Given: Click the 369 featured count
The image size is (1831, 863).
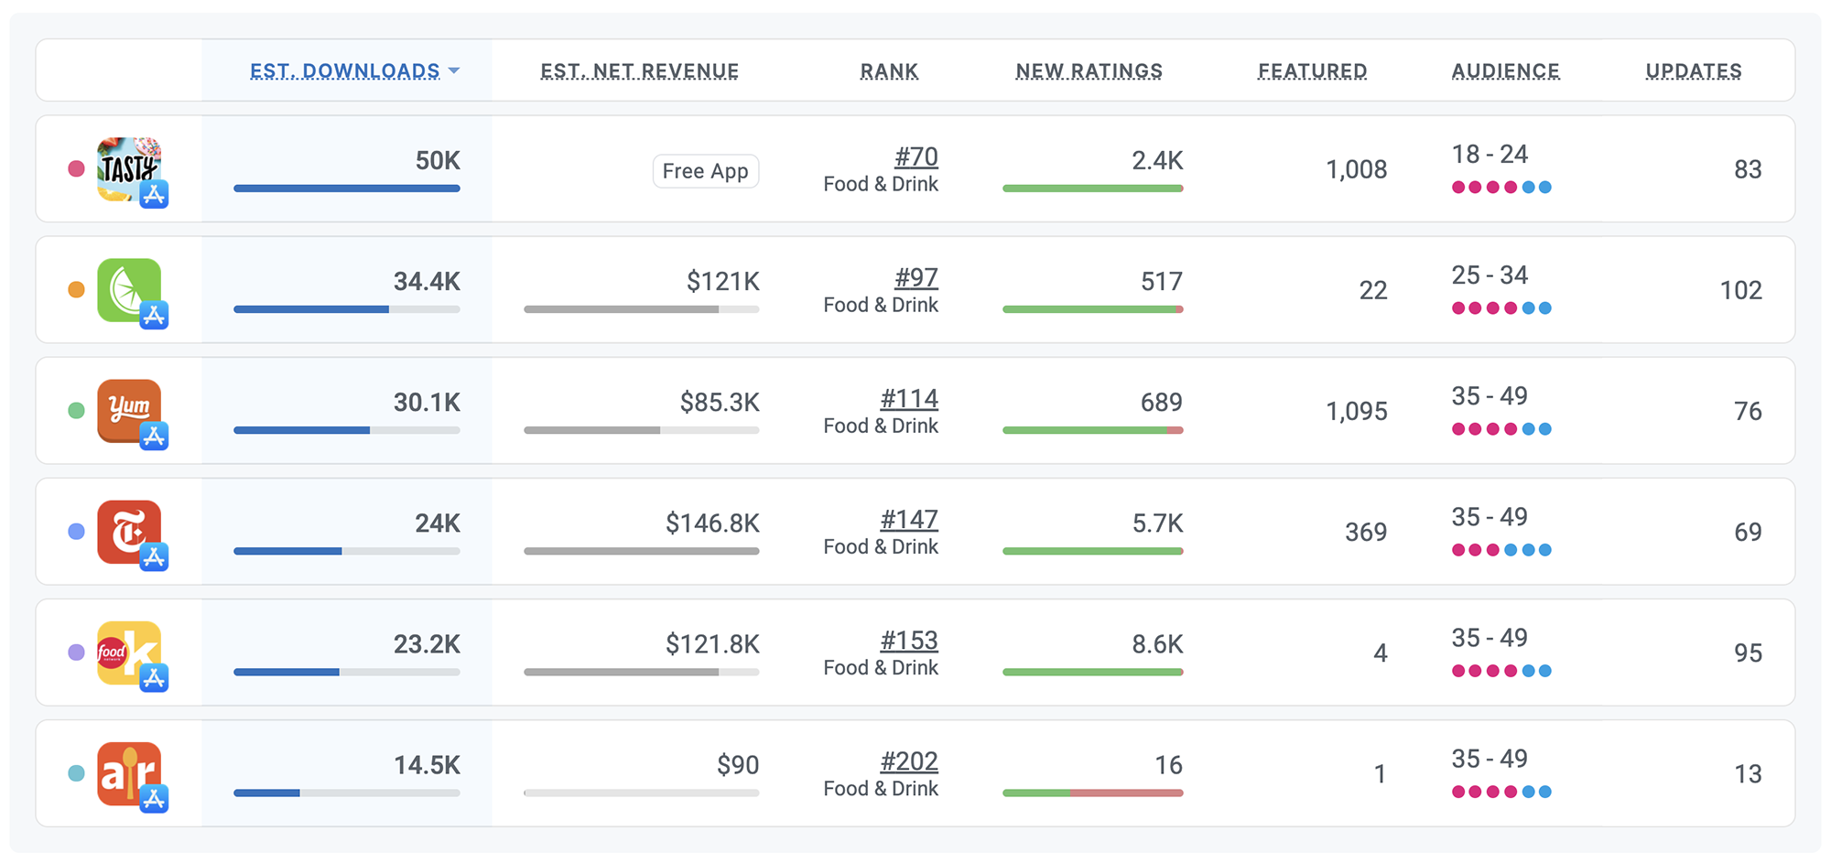Looking at the screenshot, I should 1366,532.
